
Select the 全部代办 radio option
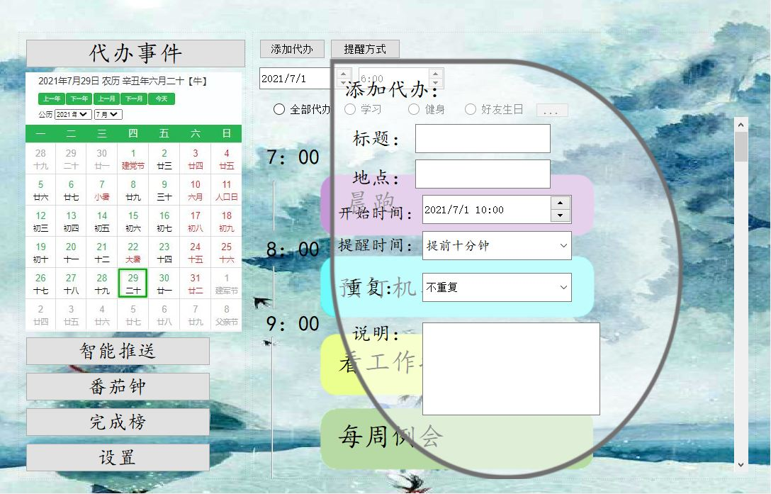coord(302,109)
